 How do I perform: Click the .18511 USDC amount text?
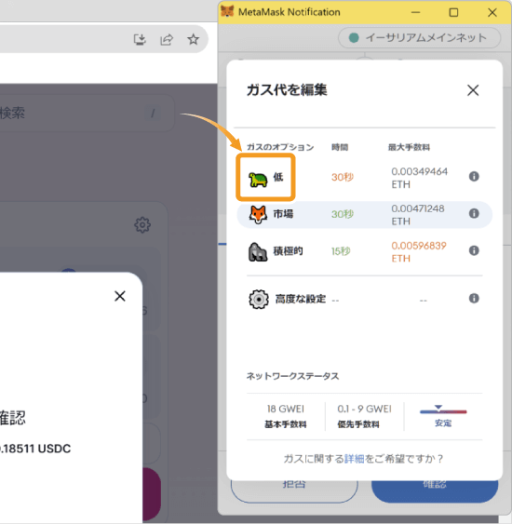click(x=35, y=449)
